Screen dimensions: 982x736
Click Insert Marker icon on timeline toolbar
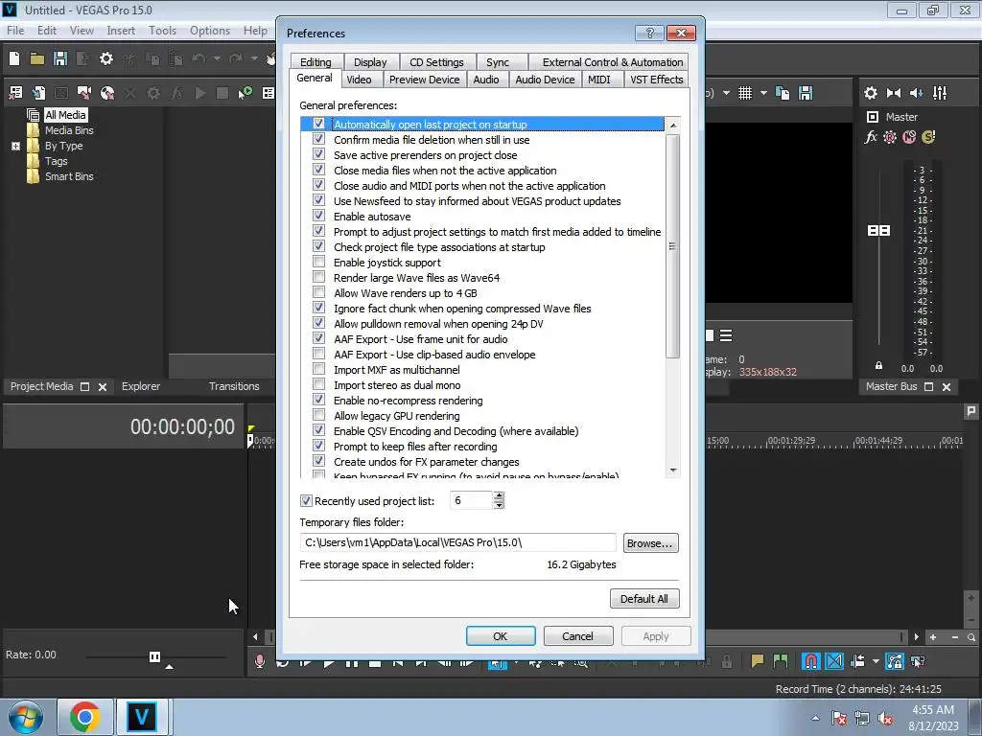758,661
